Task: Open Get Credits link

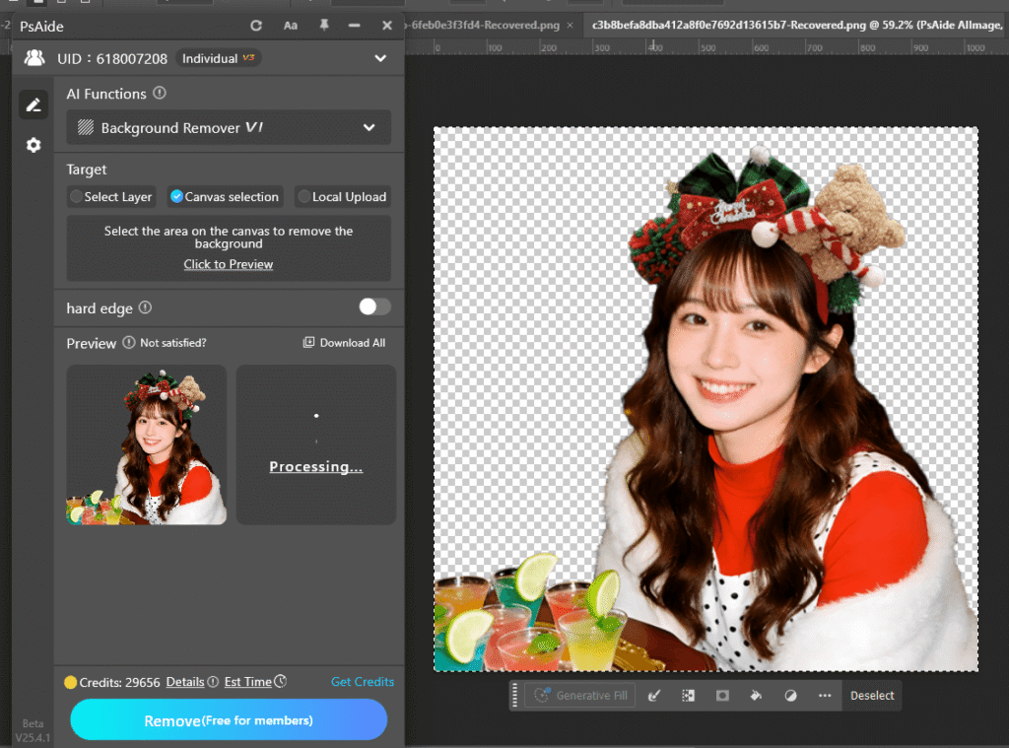Action: (x=362, y=681)
